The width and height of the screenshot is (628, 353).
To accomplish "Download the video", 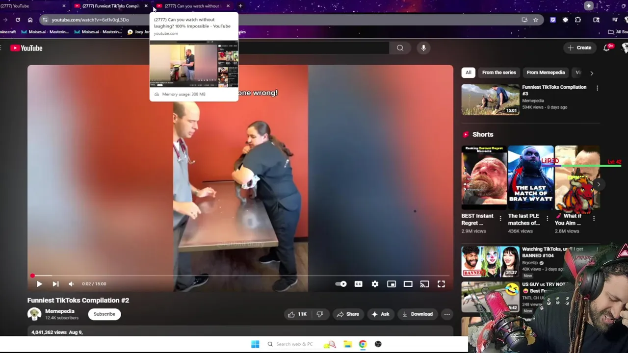I will tap(418, 314).
